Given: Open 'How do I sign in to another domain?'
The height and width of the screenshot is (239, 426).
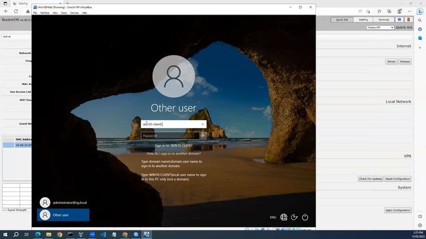Looking at the screenshot, I should pos(174,153).
